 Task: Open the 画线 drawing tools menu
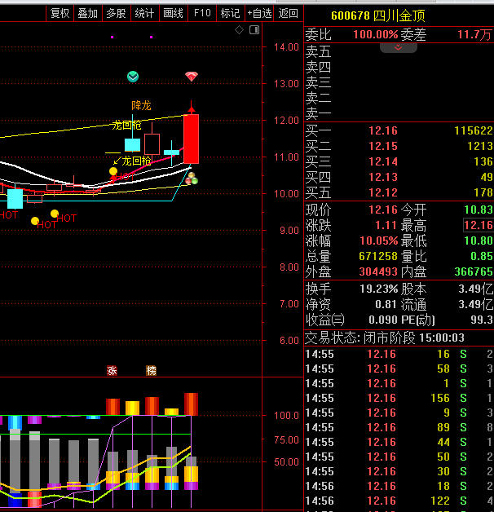pyautogui.click(x=173, y=13)
